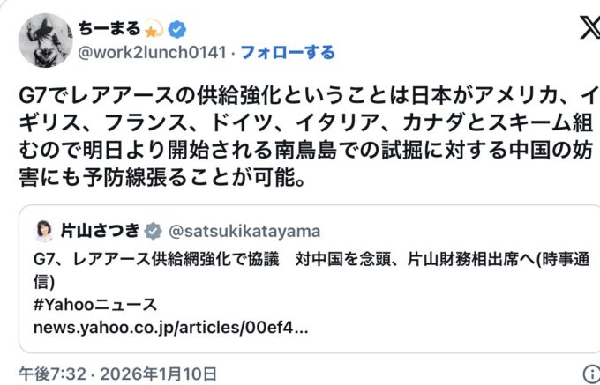Click the quoted headline G7、レアアース供給網強化で協議
The height and width of the screenshot is (385, 600).
(x=159, y=261)
